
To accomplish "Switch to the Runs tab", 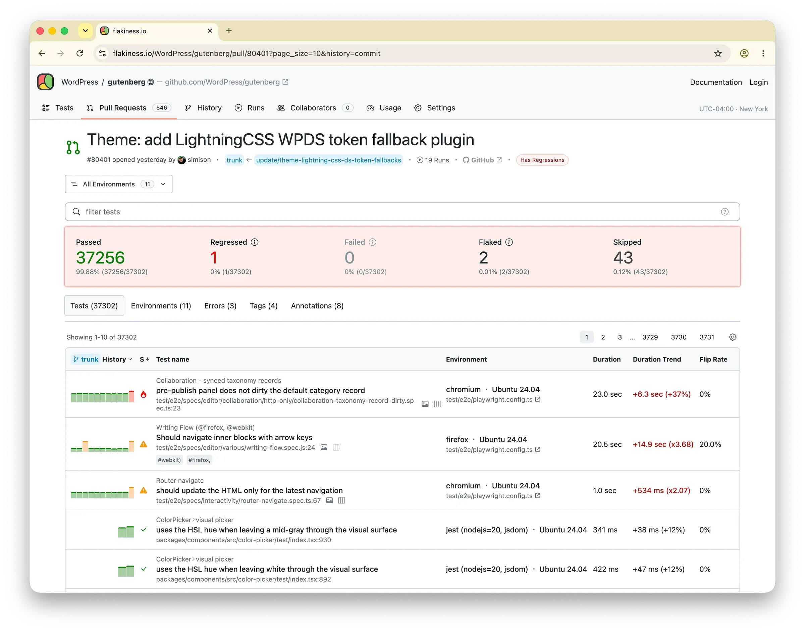I will (250, 108).
